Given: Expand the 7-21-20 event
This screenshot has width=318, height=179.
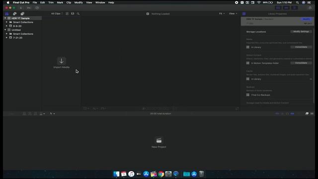Looking at the screenshot, I should click(x=6, y=38).
